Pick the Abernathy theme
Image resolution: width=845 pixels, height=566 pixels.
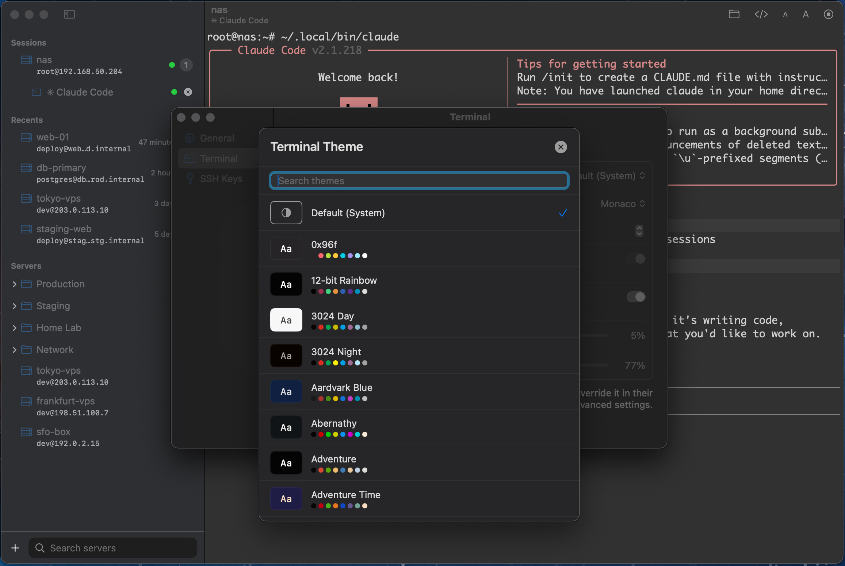pyautogui.click(x=419, y=427)
